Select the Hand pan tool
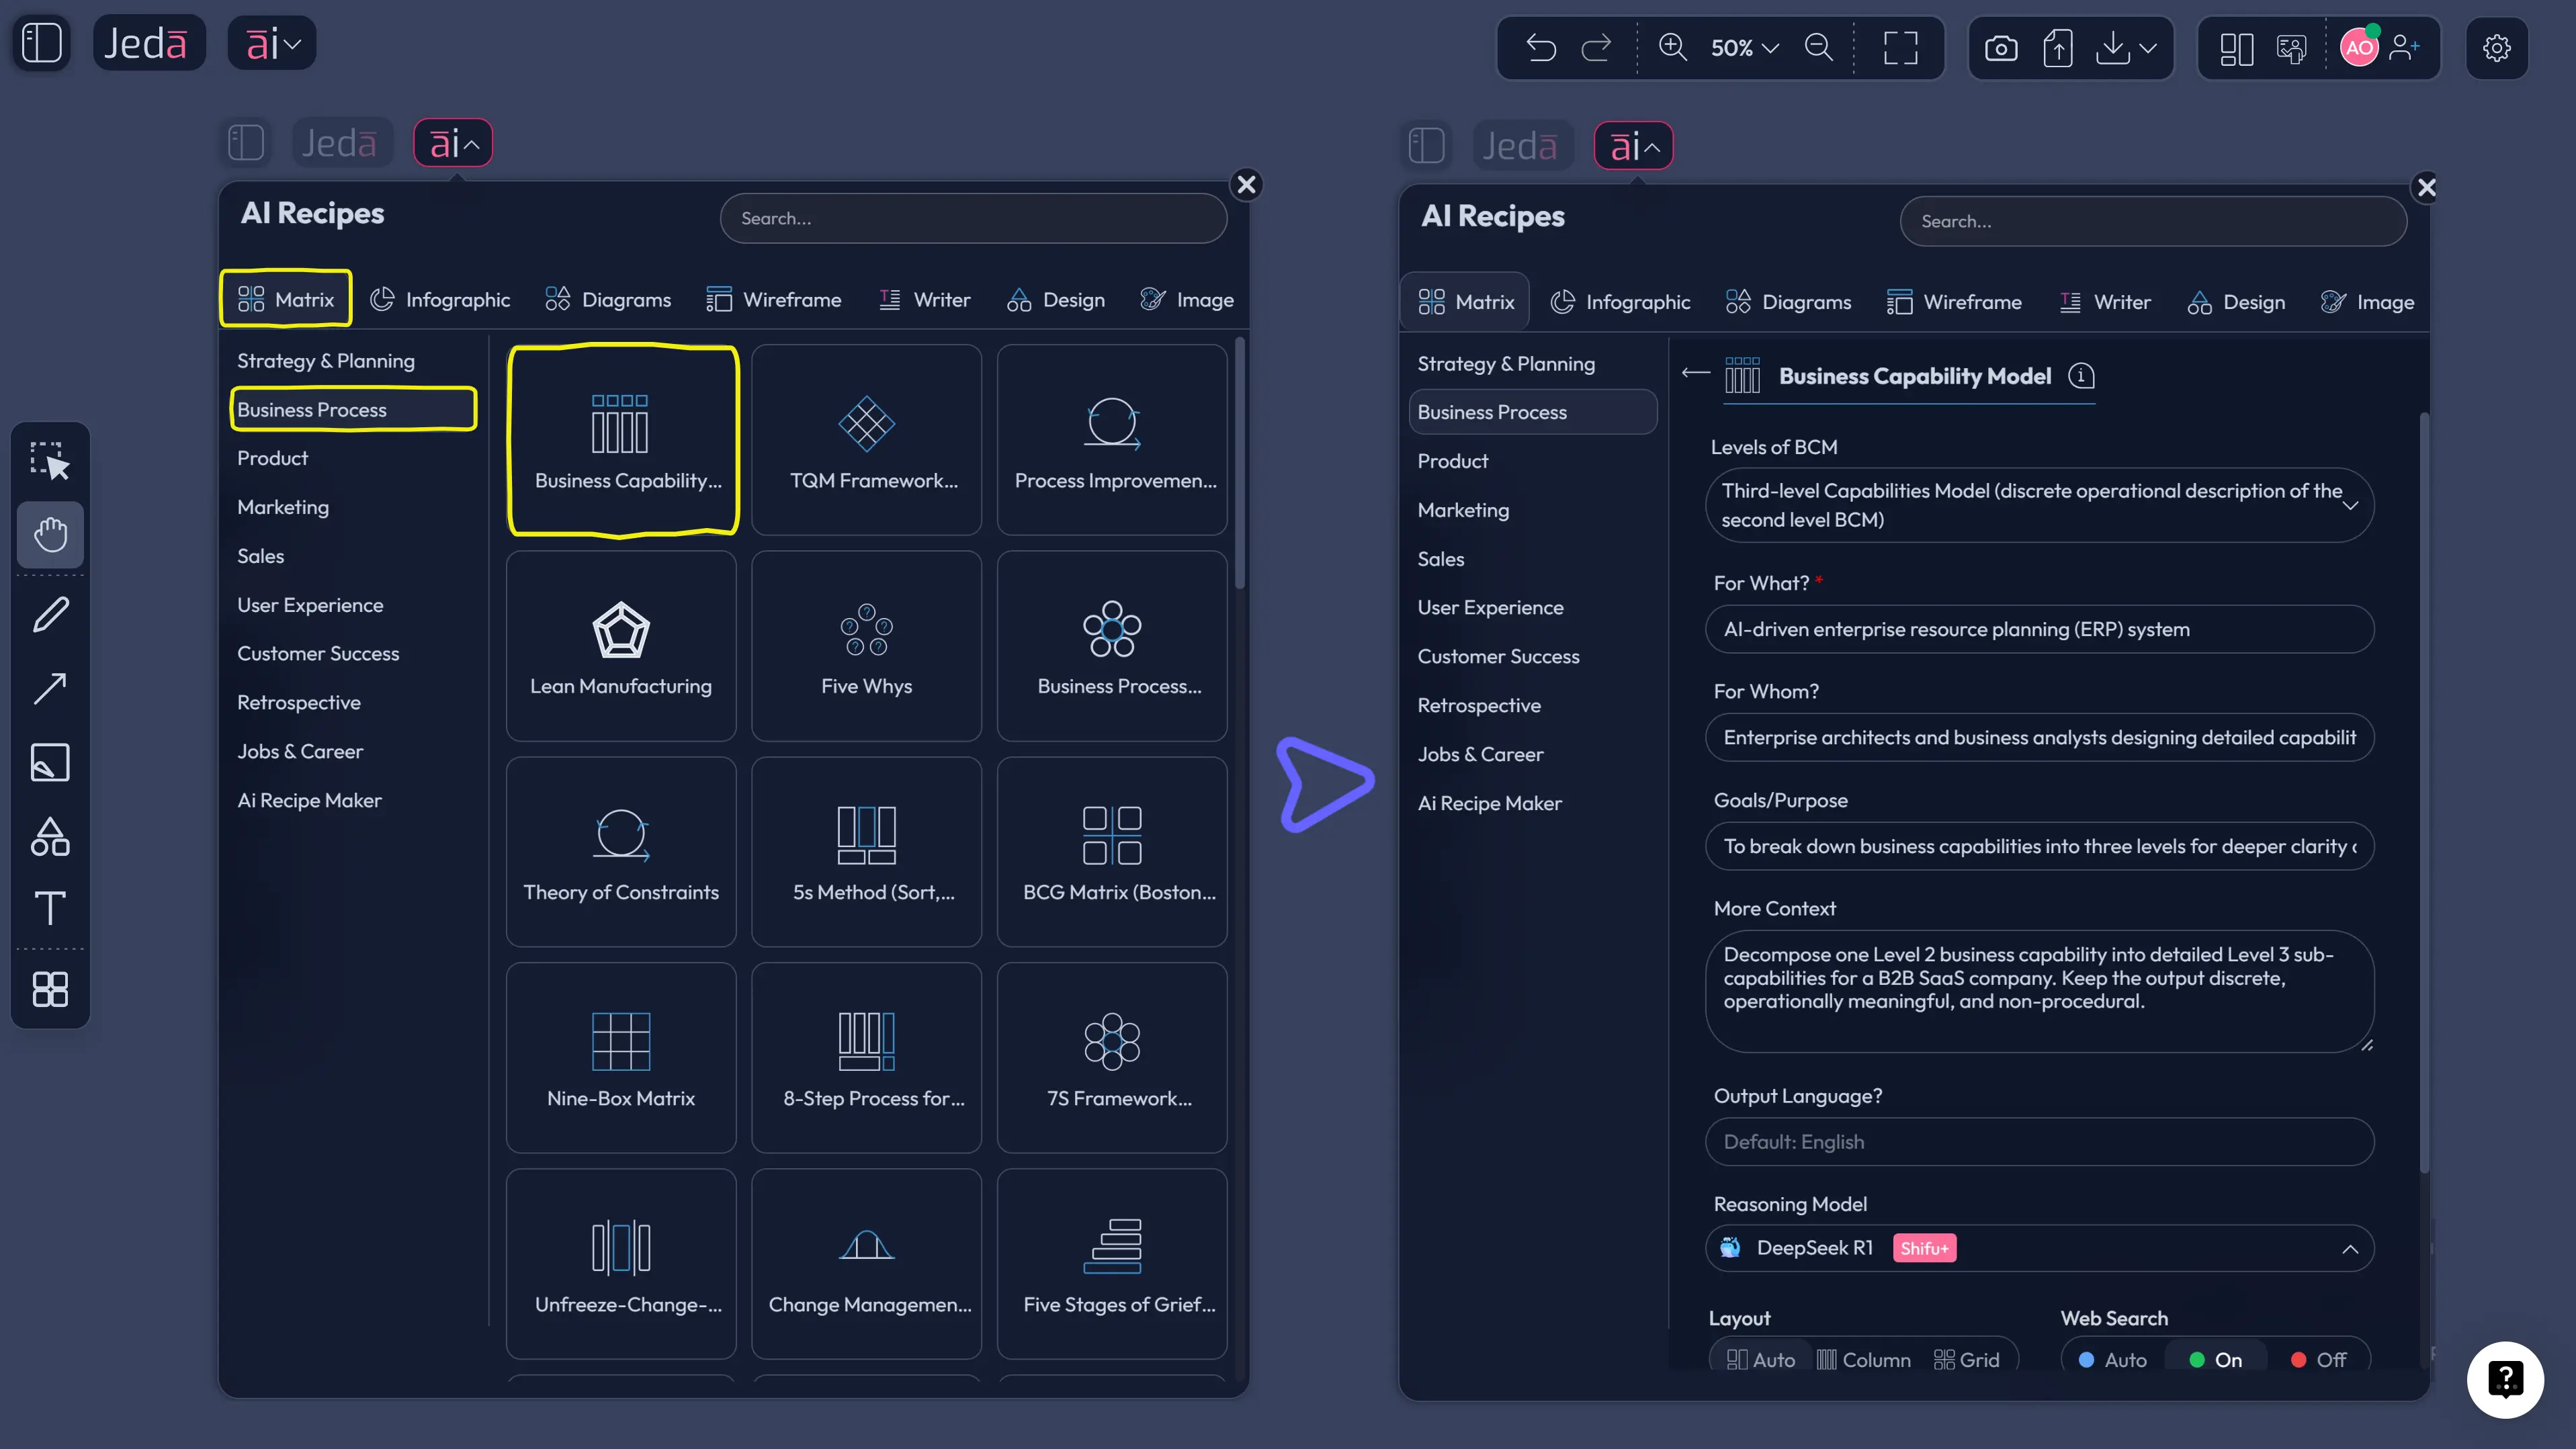2576x1449 pixels. tap(50, 534)
